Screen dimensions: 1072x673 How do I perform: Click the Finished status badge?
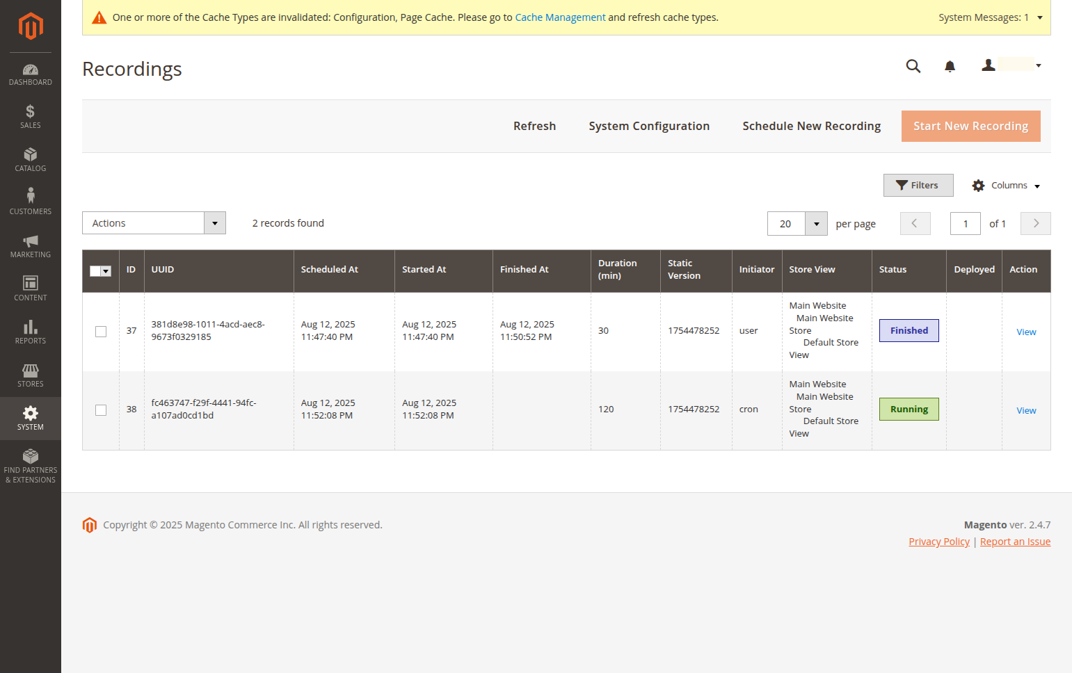909,331
